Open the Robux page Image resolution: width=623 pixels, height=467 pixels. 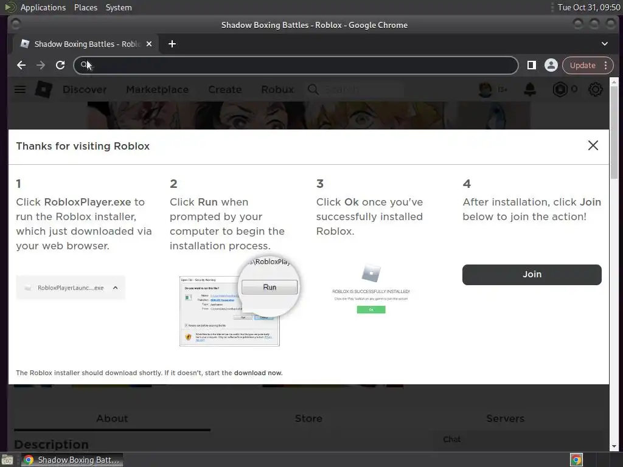pyautogui.click(x=277, y=90)
